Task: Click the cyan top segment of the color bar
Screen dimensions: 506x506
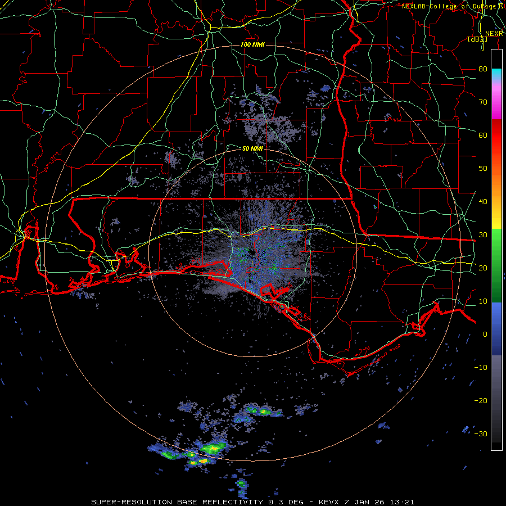Action: 496,74
